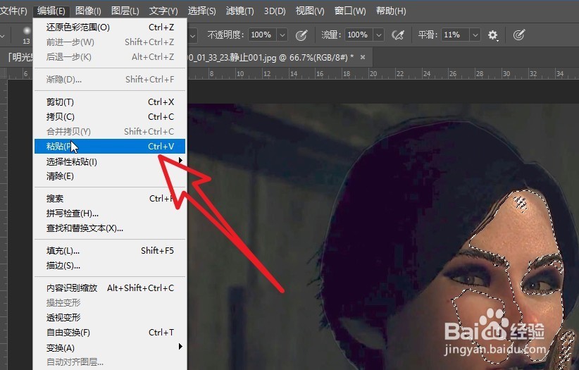Open the 不透明度 dropdown arrow
Viewport: 579px width, 370px height.
click(282, 35)
